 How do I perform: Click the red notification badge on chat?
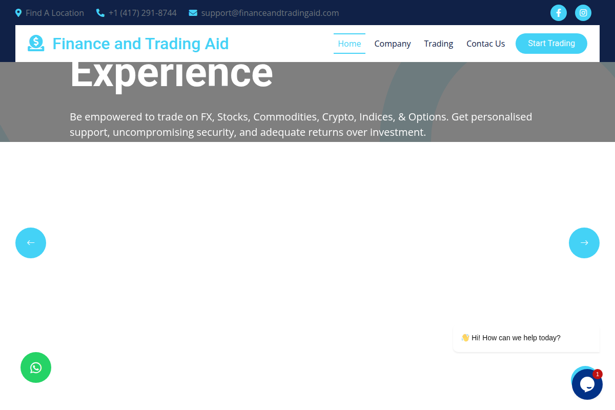[x=598, y=374]
